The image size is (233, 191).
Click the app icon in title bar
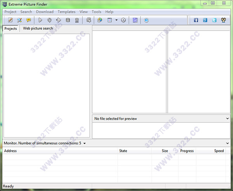coord(5,4)
